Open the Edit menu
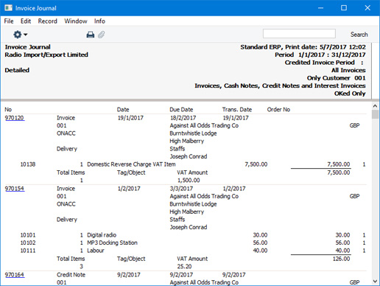This screenshot has width=380, height=286. (26, 21)
